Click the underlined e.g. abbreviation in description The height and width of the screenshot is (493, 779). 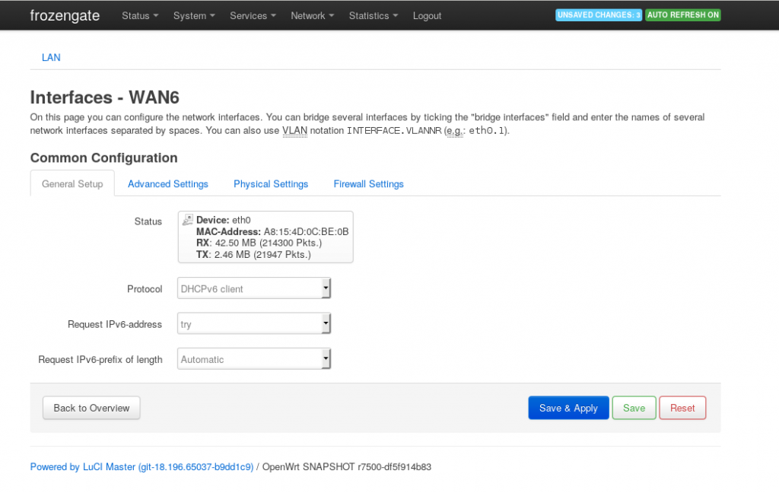click(x=454, y=131)
